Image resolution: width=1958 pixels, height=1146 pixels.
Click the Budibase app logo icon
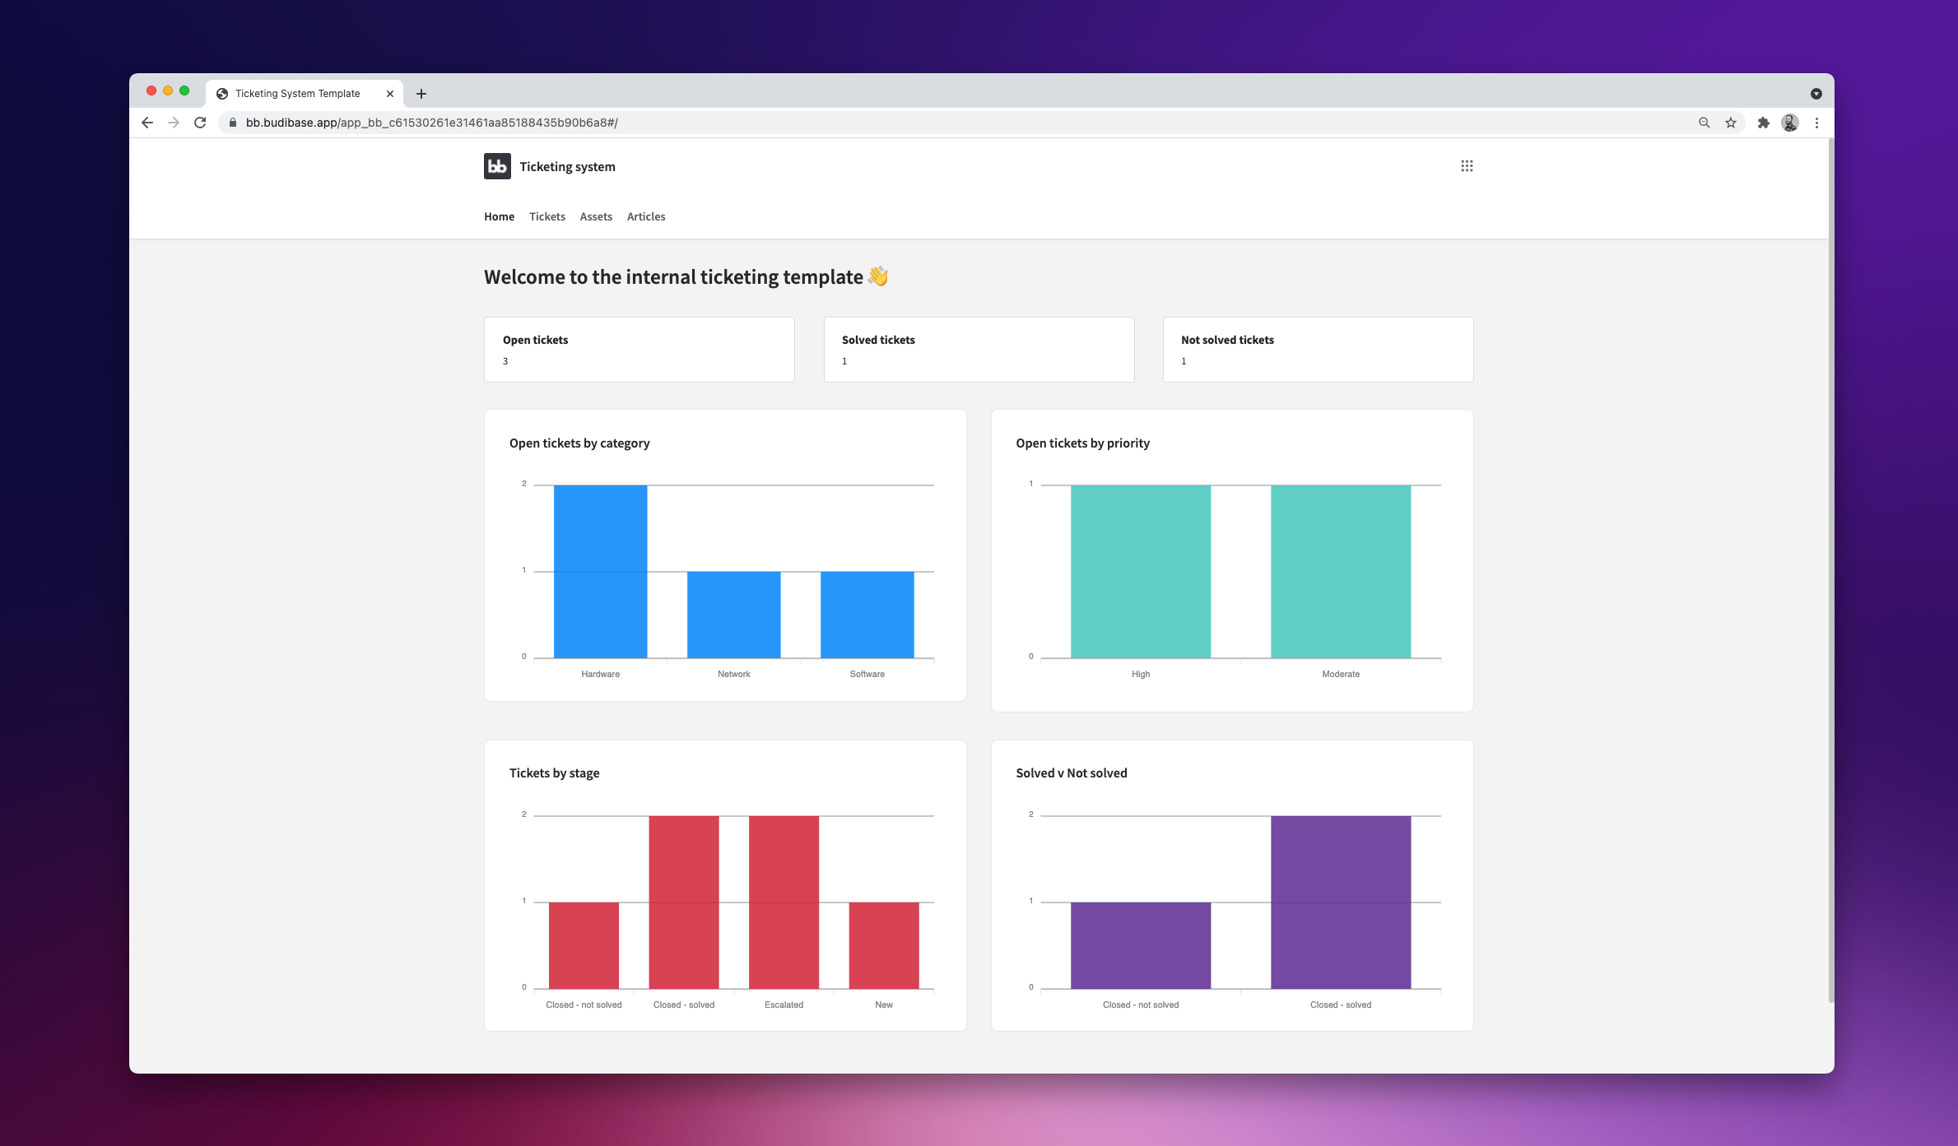pos(495,166)
